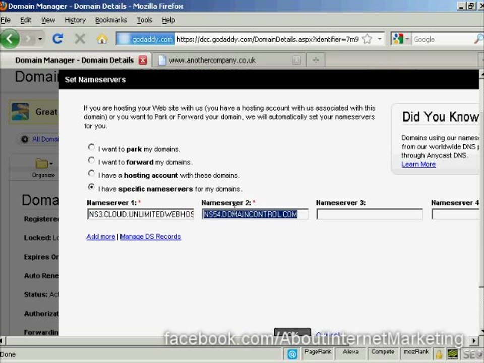Select 'I want to forward my domains' option
This screenshot has height=363, width=484.
[91, 160]
